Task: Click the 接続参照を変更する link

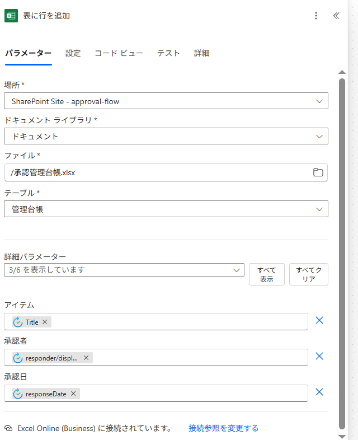Action: coord(223,428)
